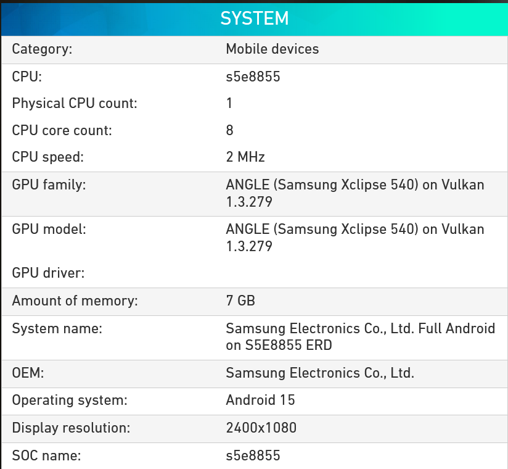This screenshot has width=508, height=469.
Task: Select the Full Android on S5E8855 ERD text
Action: coord(361,337)
